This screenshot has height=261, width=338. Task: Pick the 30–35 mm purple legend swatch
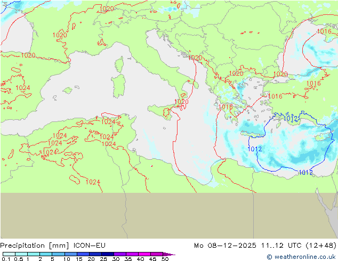tap(120, 254)
